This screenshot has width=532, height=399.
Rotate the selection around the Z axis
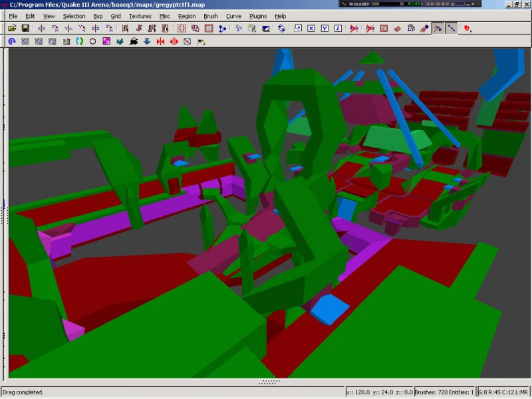point(109,29)
